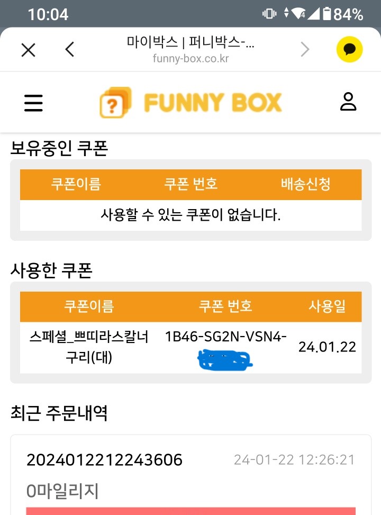Tap the yellow KakaoTalk chat bubble icon
Screen dimensions: 381x515
coord(349,50)
